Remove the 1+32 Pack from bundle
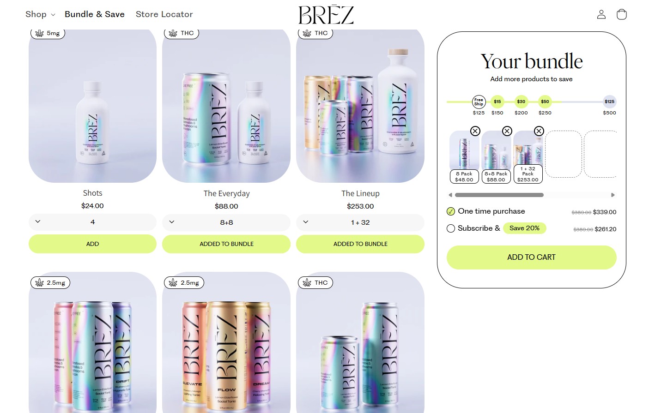This screenshot has width=649, height=413. click(539, 131)
